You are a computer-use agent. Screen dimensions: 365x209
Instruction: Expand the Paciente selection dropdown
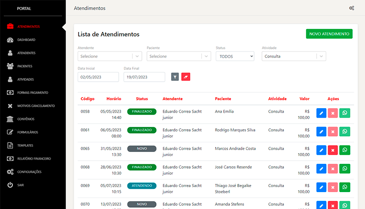pos(178,56)
